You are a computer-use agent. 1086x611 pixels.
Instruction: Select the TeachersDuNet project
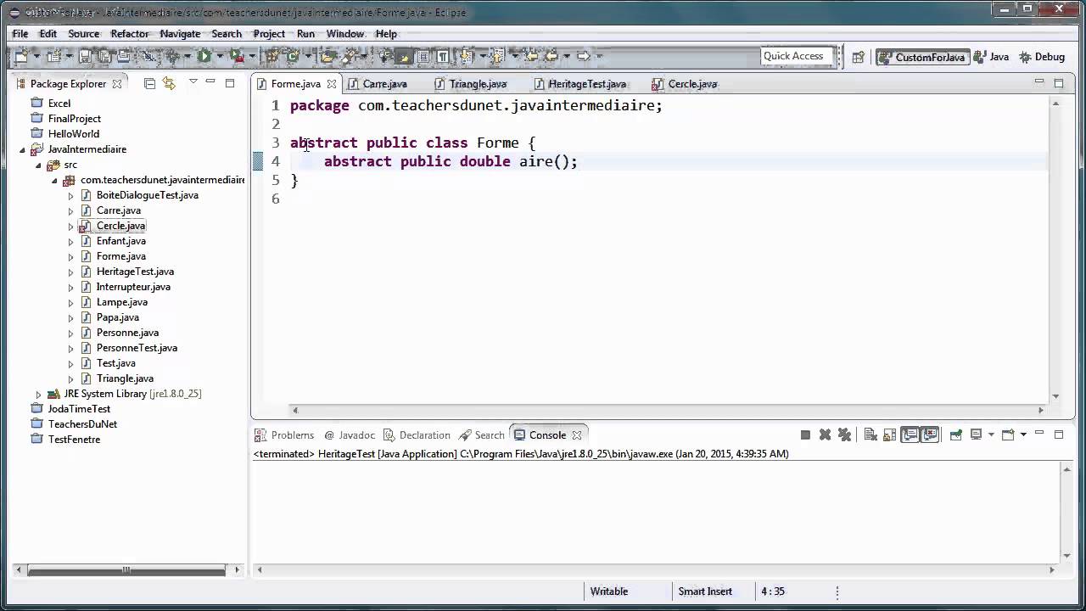(82, 424)
